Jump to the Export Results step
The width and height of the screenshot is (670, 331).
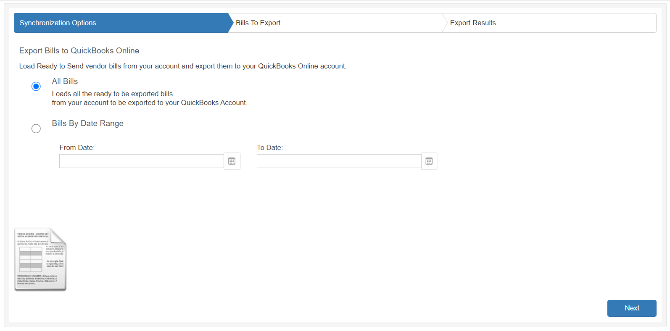pos(473,23)
